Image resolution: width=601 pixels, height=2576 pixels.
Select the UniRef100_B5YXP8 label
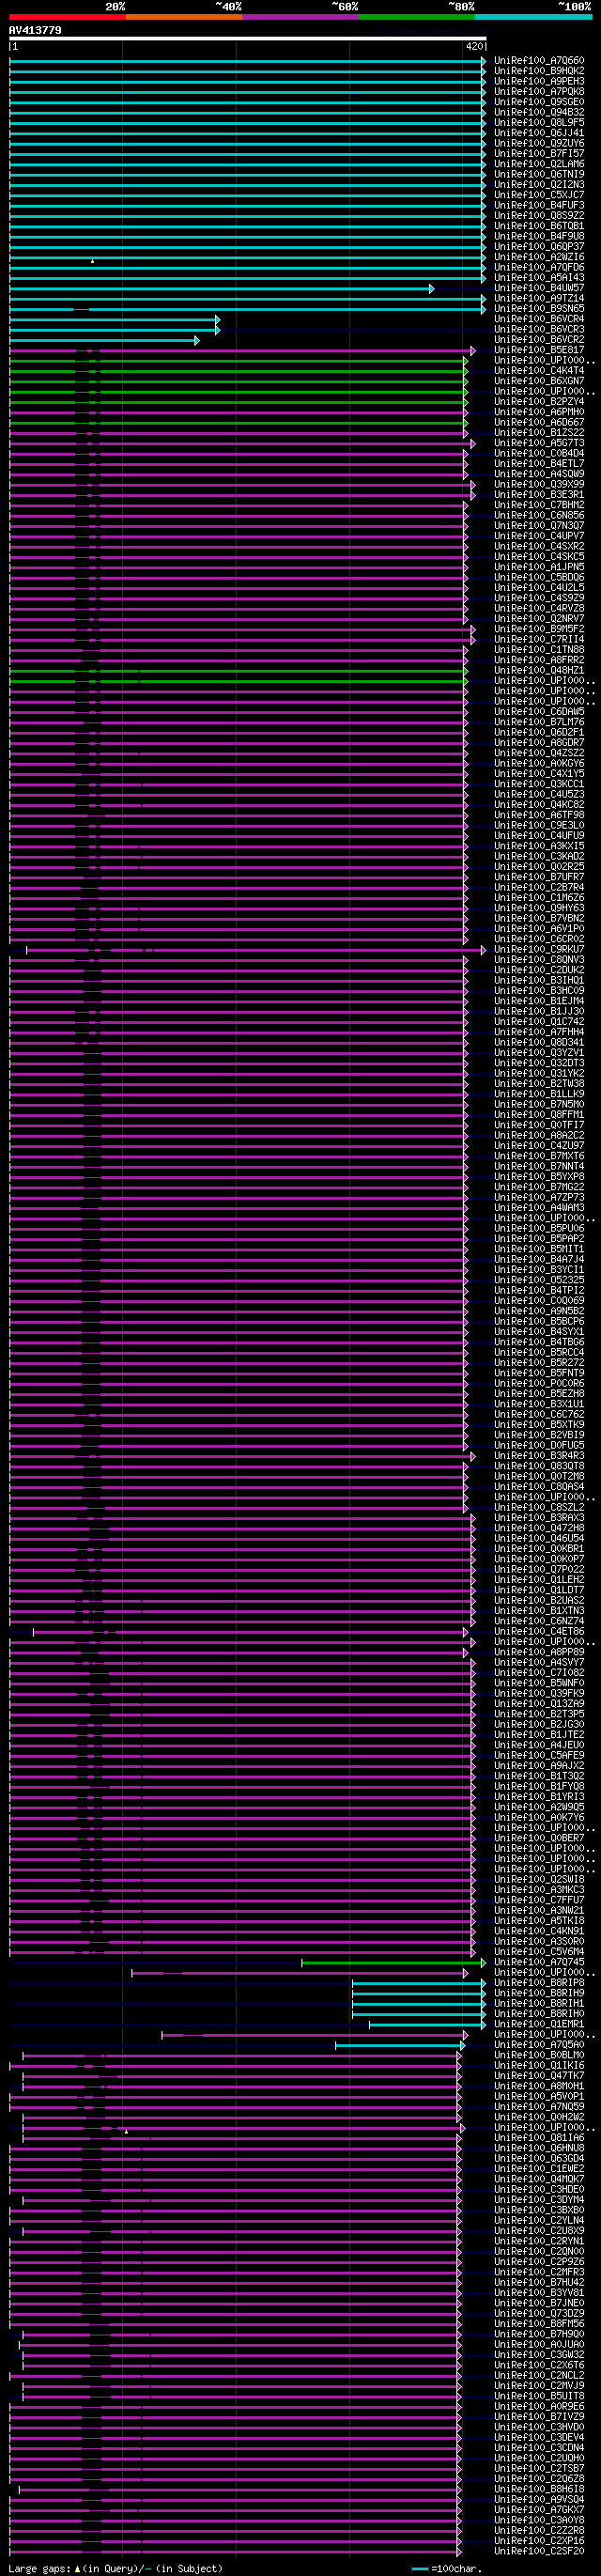(x=539, y=1177)
